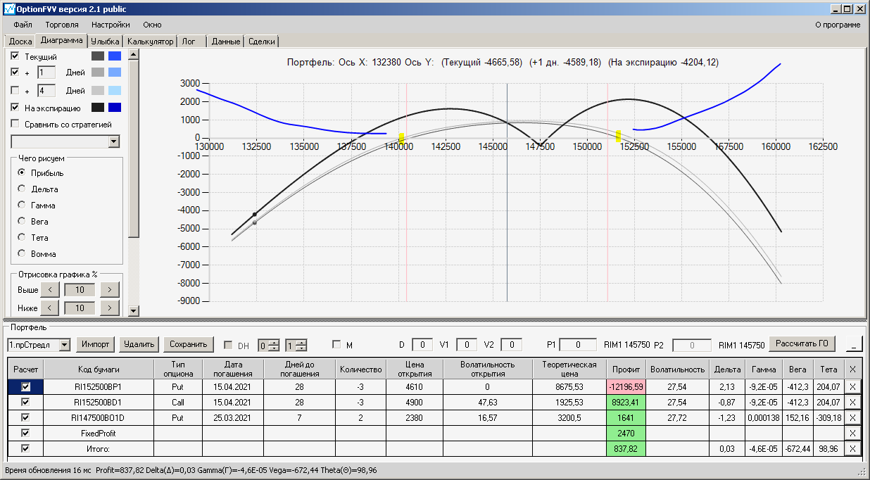Viewport: 870px width, 480px height.
Task: Open the 1.прСтредл portfolio dropdown
Action: click(x=65, y=345)
